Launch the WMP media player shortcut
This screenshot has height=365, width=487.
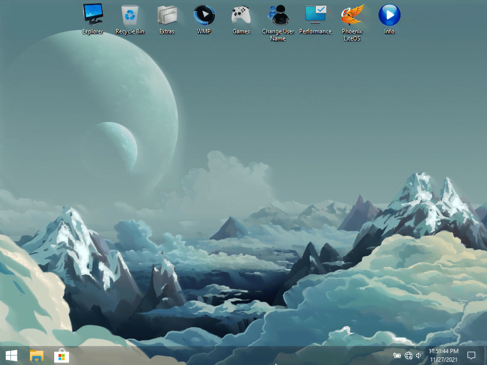[x=204, y=19]
